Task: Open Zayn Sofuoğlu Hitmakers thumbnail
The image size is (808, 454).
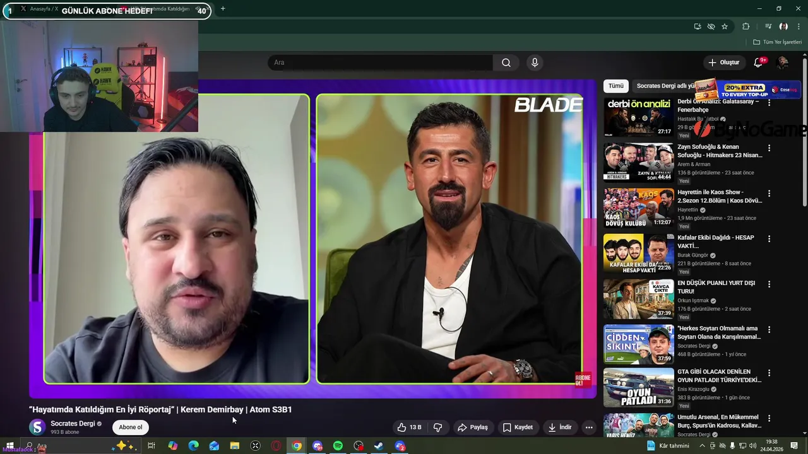Action: click(638, 163)
